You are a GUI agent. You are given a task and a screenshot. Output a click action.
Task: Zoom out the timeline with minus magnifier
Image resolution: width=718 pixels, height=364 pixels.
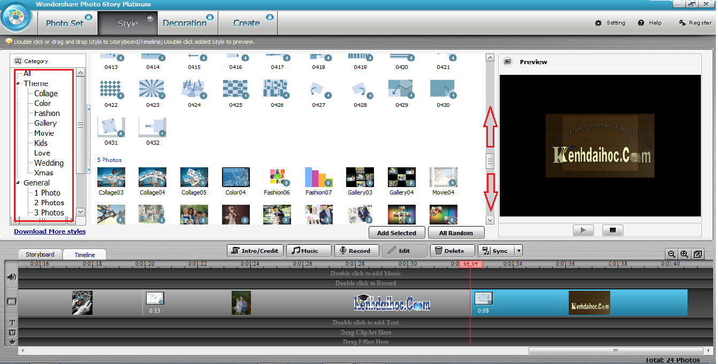coord(671,254)
